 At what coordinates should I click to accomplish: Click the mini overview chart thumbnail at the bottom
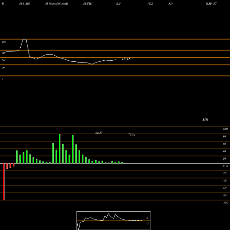click(x=114, y=220)
